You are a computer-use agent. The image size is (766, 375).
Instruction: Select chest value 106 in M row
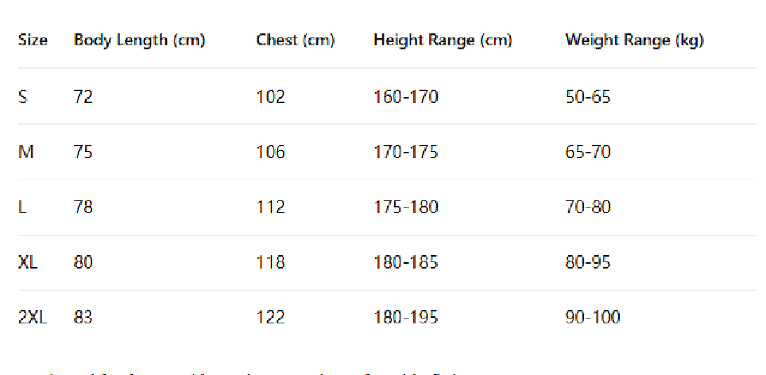(x=271, y=152)
